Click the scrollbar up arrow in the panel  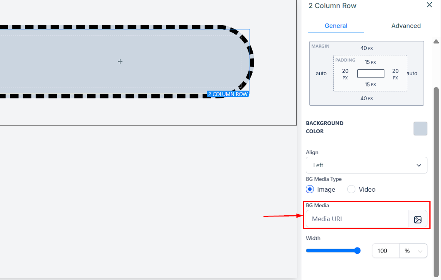point(436,41)
